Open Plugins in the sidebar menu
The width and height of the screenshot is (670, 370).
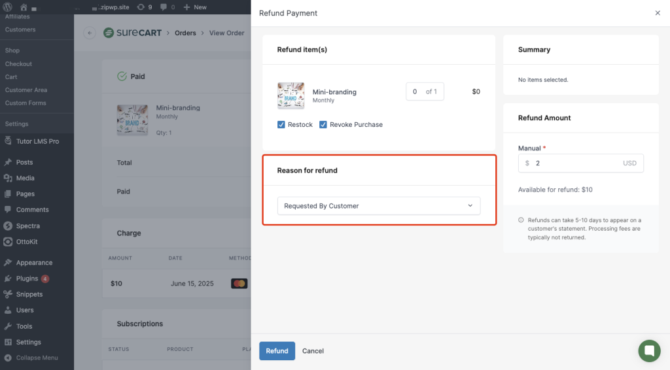point(27,278)
